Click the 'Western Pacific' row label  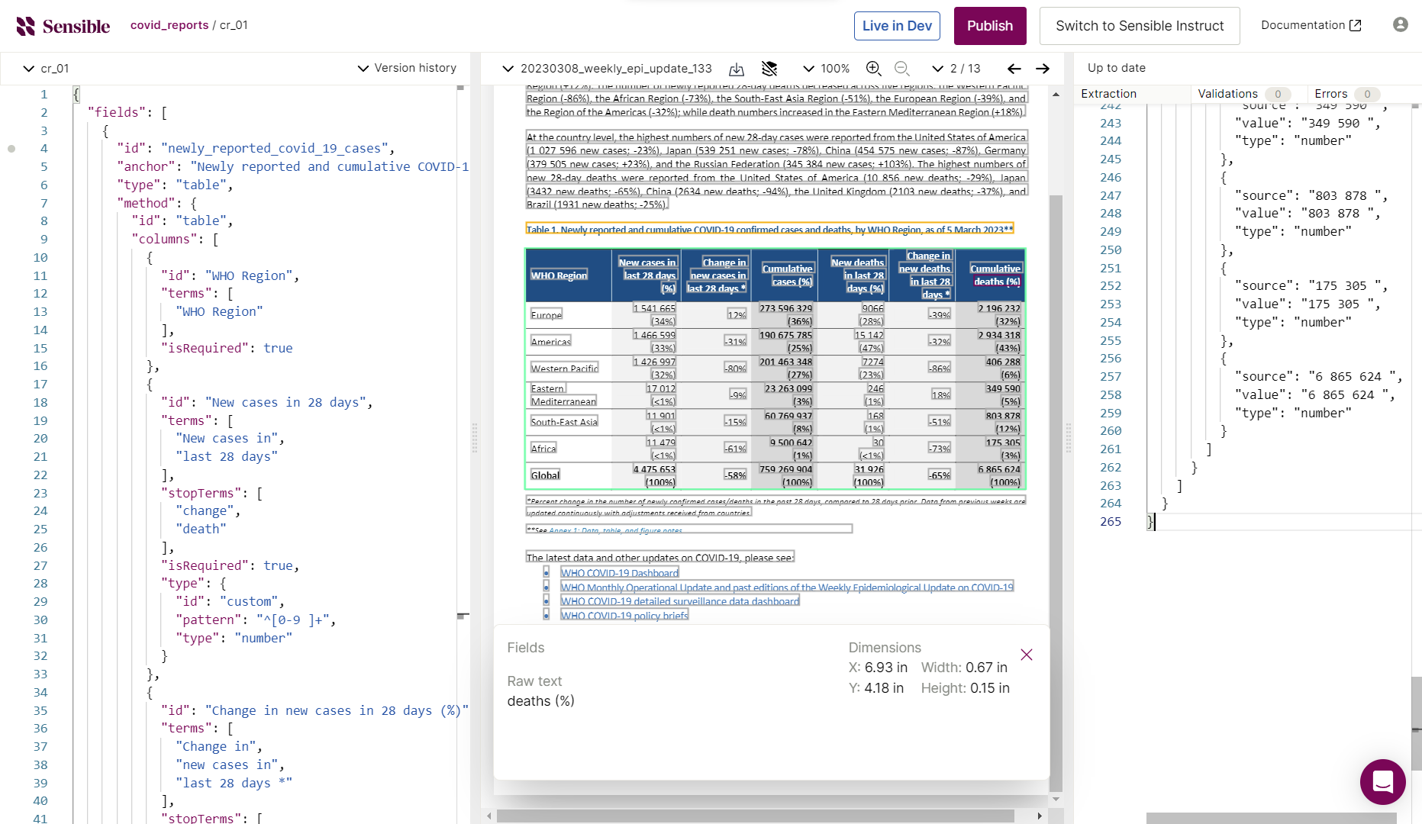tap(564, 369)
